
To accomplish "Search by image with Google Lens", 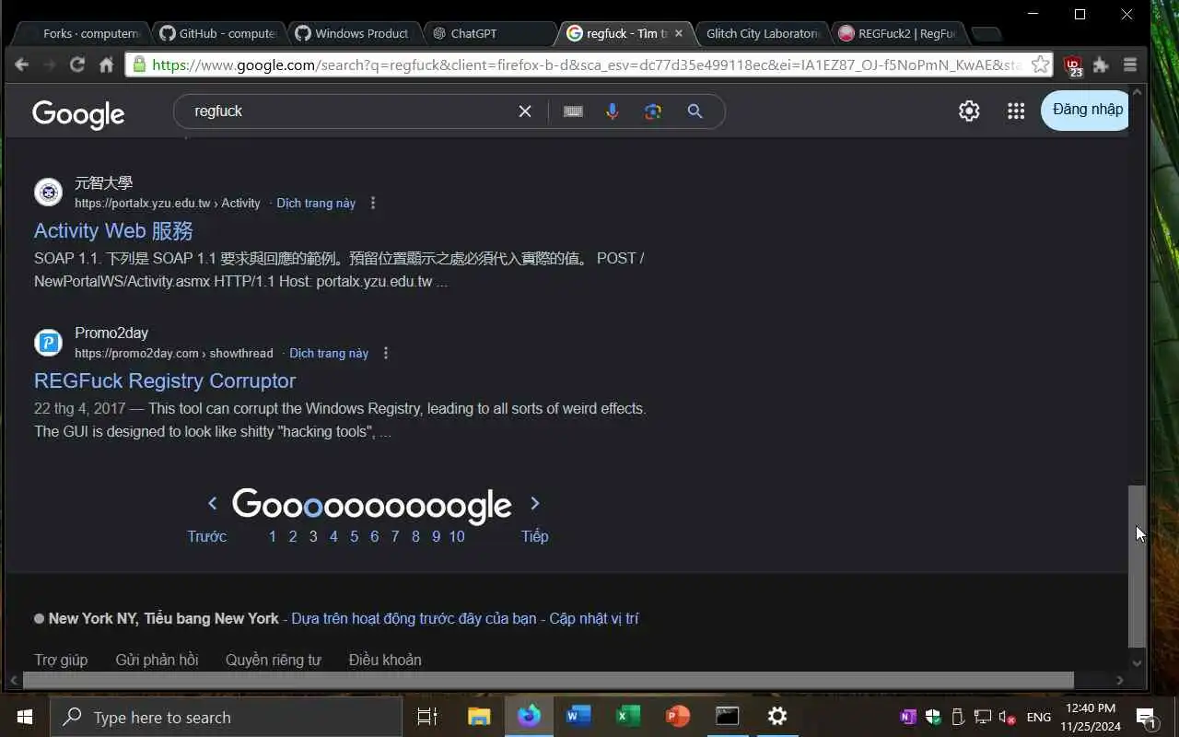I will (653, 111).
